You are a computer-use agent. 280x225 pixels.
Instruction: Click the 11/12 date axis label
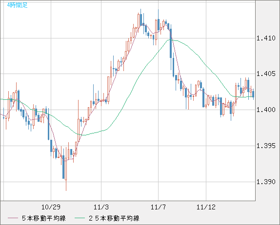point(206,207)
